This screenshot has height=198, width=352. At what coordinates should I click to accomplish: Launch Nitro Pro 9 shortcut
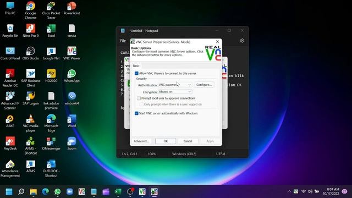31,31
